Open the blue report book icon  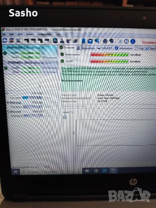[84, 41]
